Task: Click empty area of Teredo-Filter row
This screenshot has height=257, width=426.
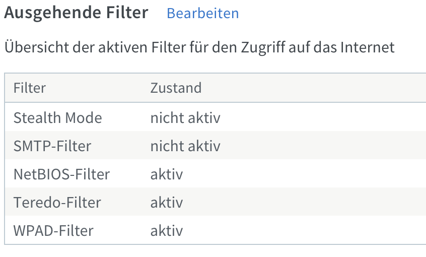Action: [x=304, y=203]
